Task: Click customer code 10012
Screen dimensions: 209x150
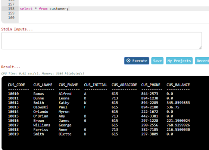Action: (x=13, y=103)
